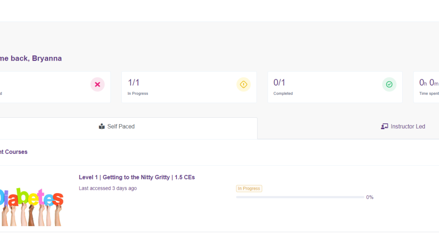Select the 0/1 Completed count
Viewport: 439px width, 244px height.
[x=279, y=83]
